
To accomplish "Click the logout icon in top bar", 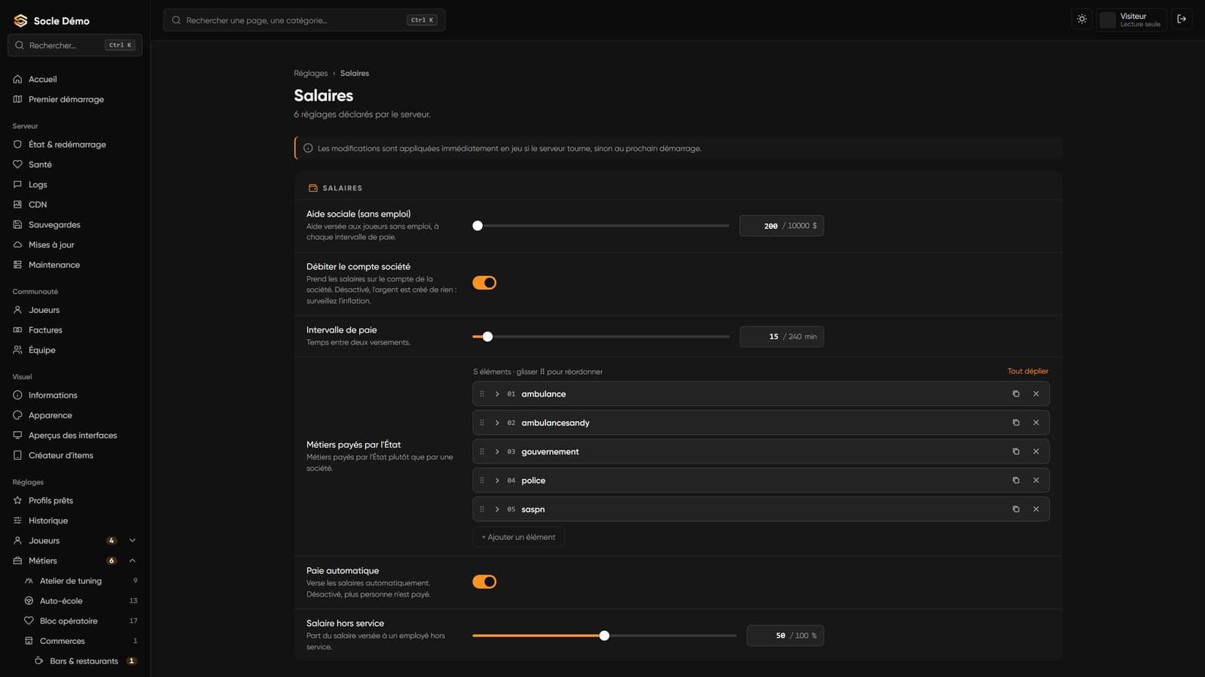I will pyautogui.click(x=1182, y=20).
